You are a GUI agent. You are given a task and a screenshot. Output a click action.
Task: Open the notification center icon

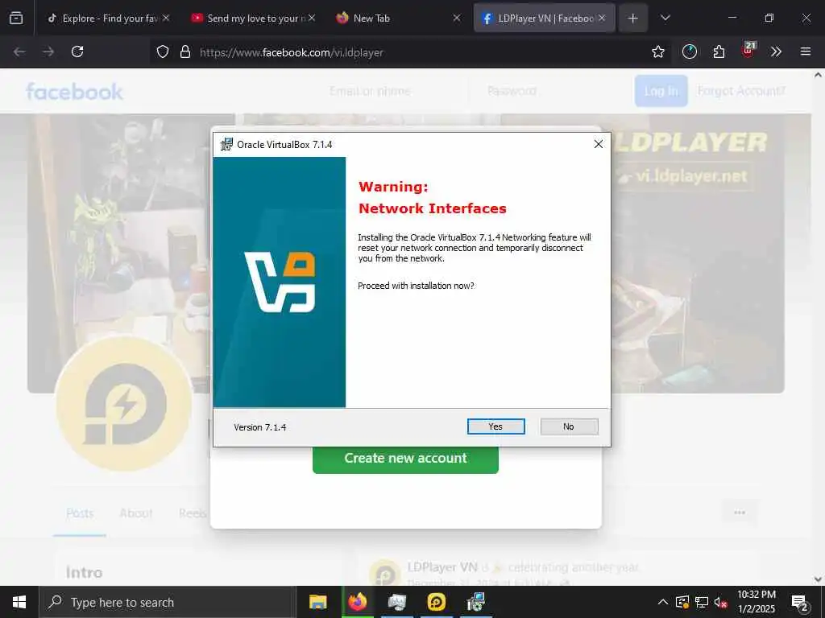[x=800, y=604]
